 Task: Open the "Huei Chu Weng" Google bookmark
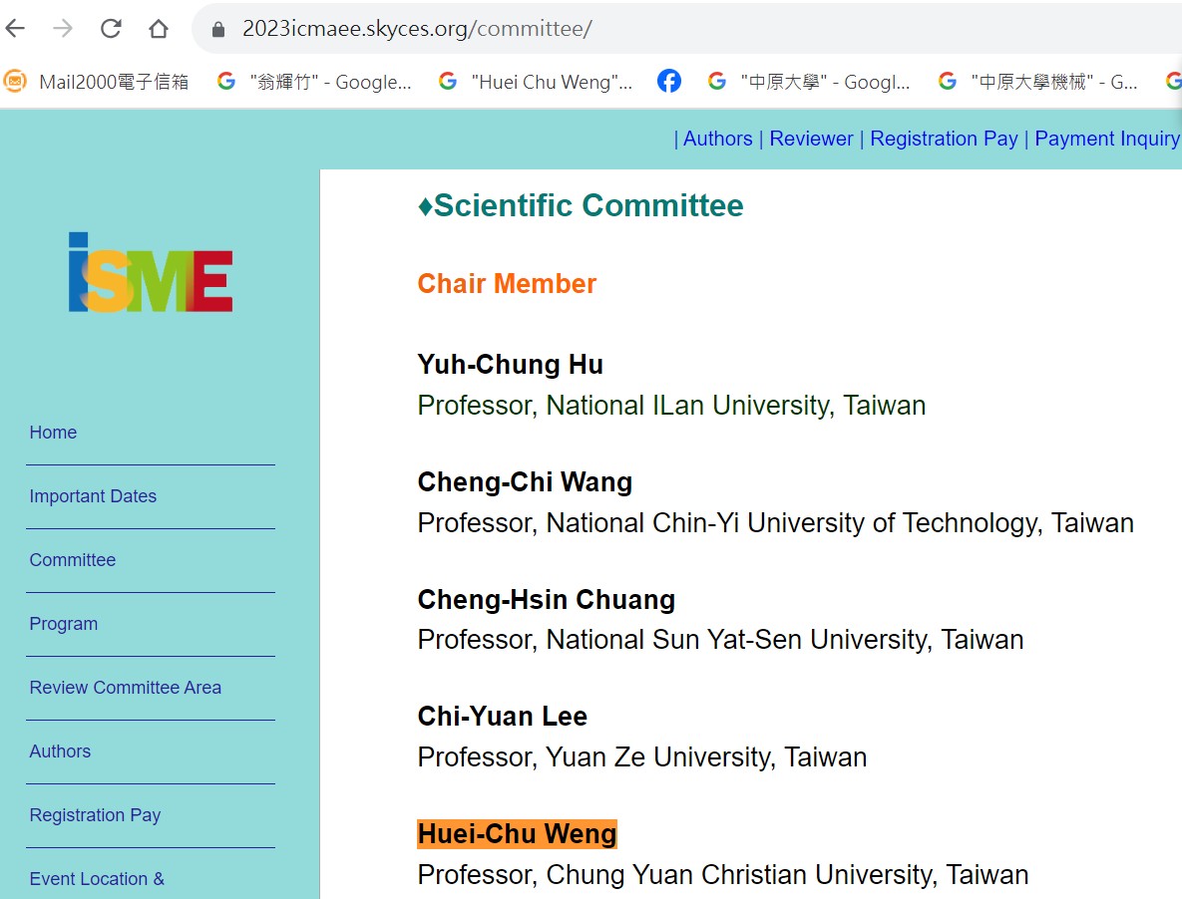pos(536,82)
